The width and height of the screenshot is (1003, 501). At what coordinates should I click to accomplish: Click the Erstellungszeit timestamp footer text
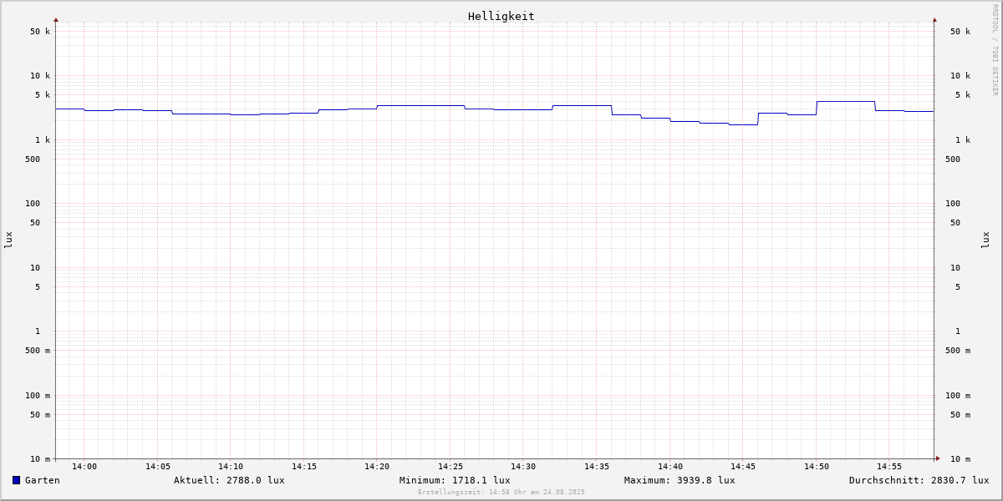click(x=501, y=492)
